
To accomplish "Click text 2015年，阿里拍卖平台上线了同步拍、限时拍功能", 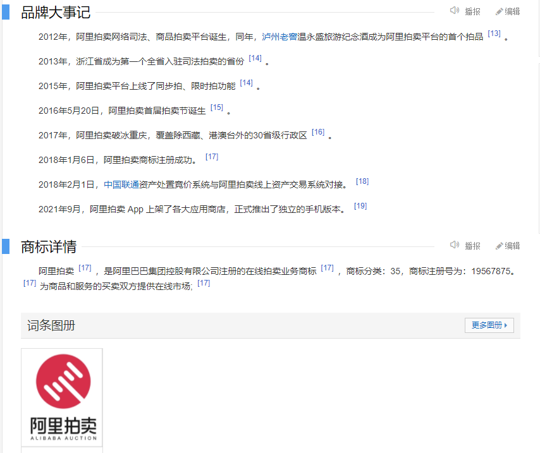I will pos(137,86).
